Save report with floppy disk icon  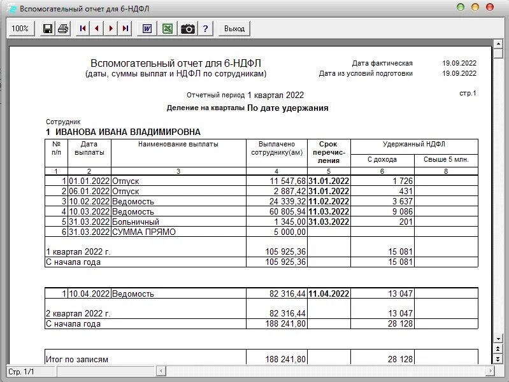[x=48, y=29]
